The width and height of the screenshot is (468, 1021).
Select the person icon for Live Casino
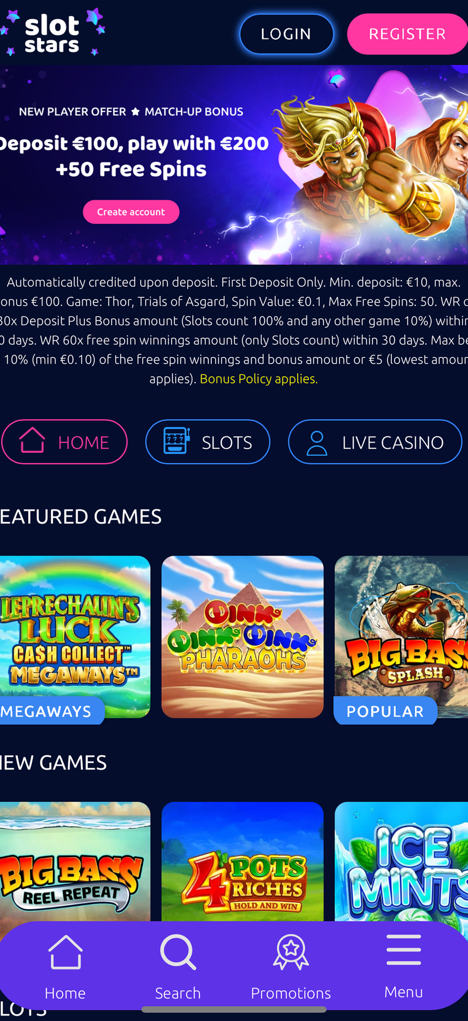click(317, 443)
